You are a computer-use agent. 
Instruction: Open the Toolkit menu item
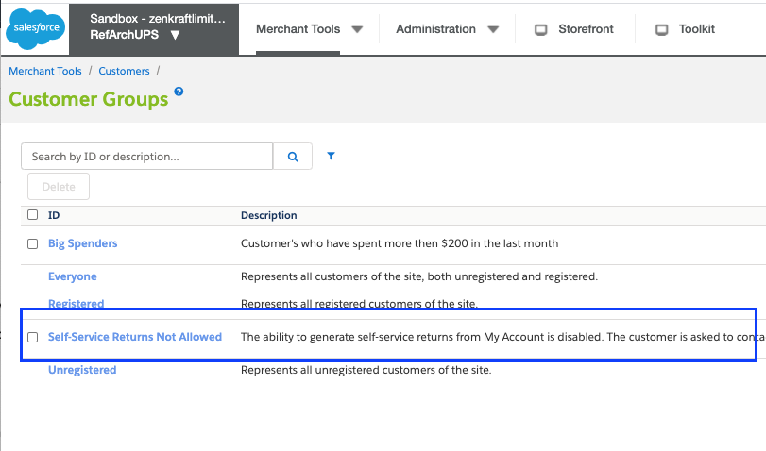(697, 29)
